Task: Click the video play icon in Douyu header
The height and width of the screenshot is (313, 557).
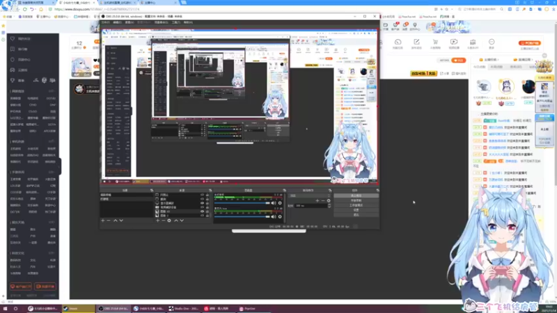Action: coord(454,42)
